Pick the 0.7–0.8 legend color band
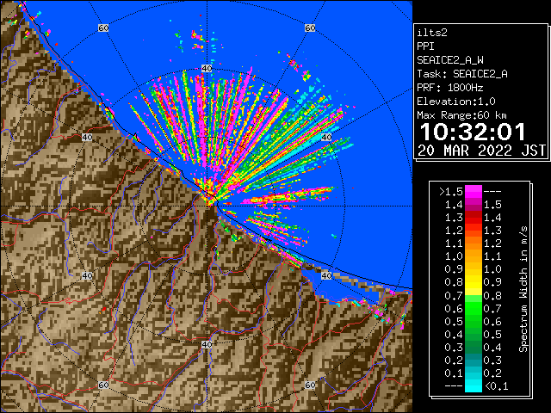This screenshot has width=551, height=413. point(474,295)
